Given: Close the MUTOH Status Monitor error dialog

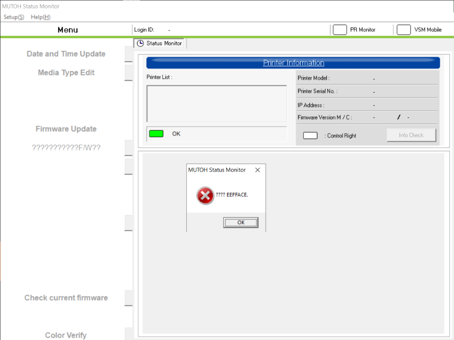Looking at the screenshot, I should point(257,170).
